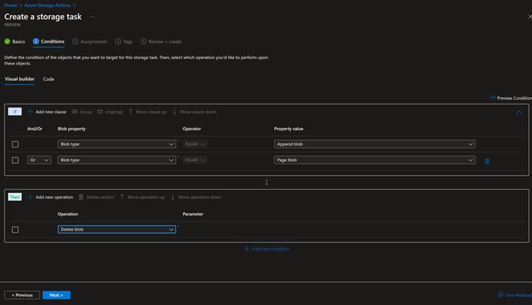Click the Next button
The image size is (532, 305).
click(56, 295)
